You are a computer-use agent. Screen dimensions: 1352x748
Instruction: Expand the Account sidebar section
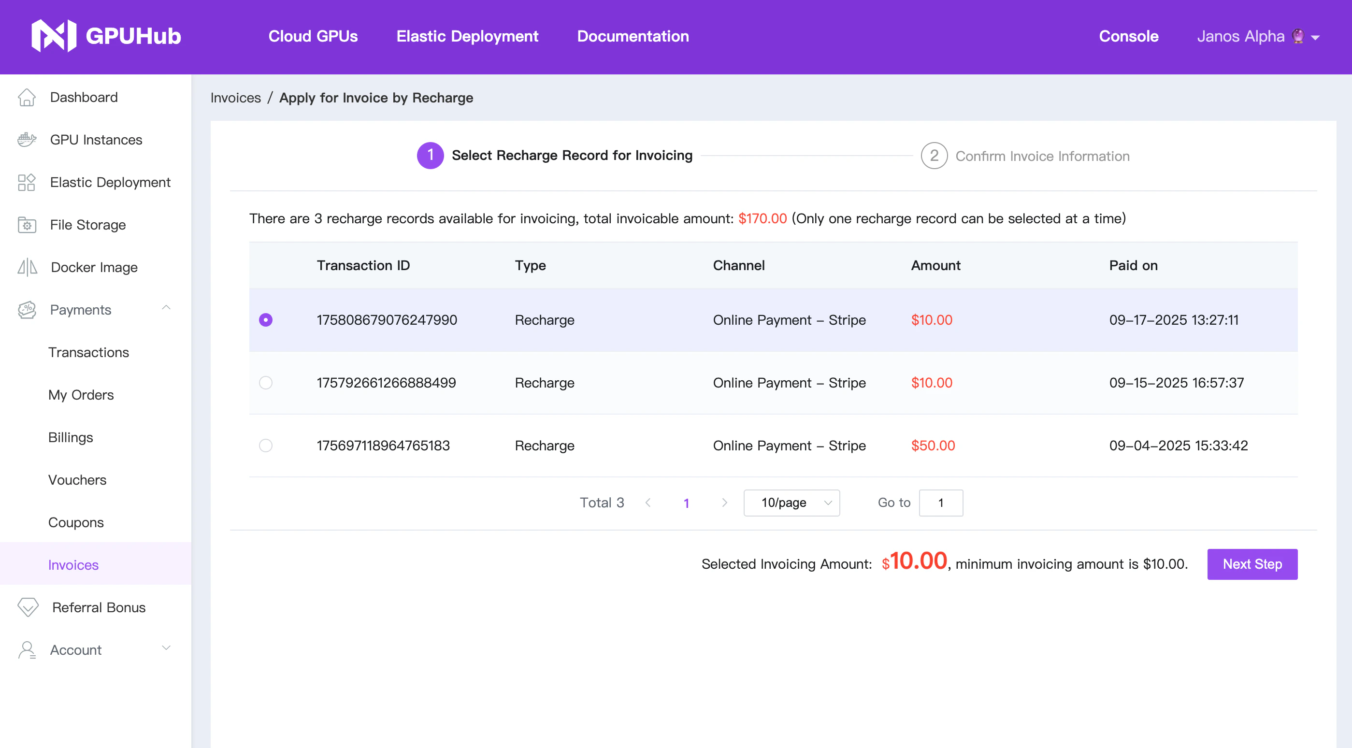click(x=166, y=649)
